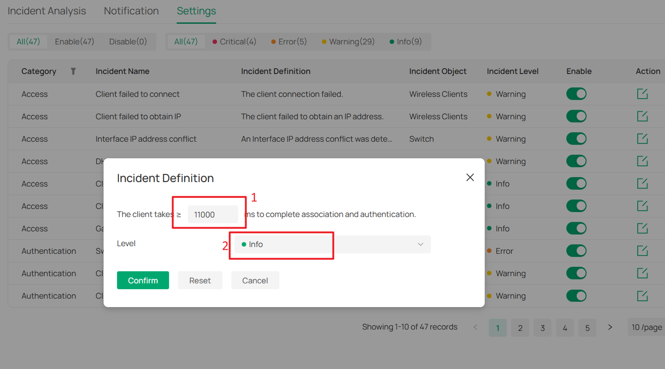Select 'The client connection failed.' definition
The width and height of the screenshot is (665, 369).
click(x=292, y=94)
